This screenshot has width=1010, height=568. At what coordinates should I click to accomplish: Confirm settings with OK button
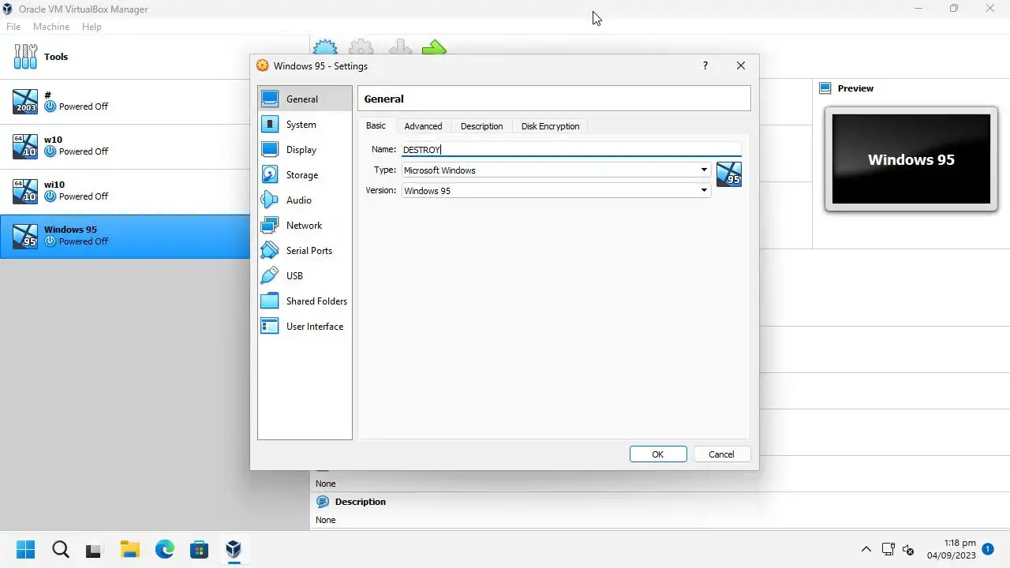(658, 454)
